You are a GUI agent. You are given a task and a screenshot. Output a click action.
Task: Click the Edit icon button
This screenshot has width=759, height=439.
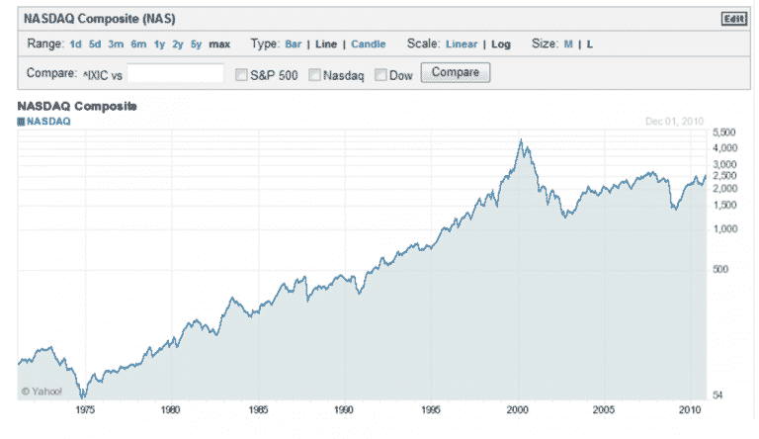[732, 19]
